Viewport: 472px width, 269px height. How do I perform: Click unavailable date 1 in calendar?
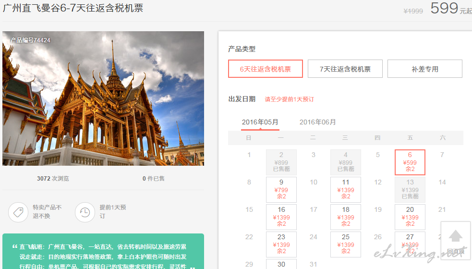[249, 155]
